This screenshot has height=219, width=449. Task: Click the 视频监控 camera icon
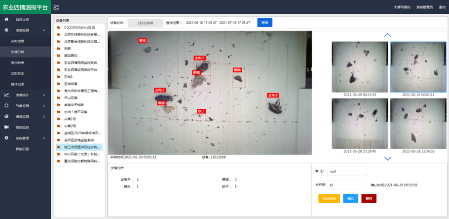(6, 127)
